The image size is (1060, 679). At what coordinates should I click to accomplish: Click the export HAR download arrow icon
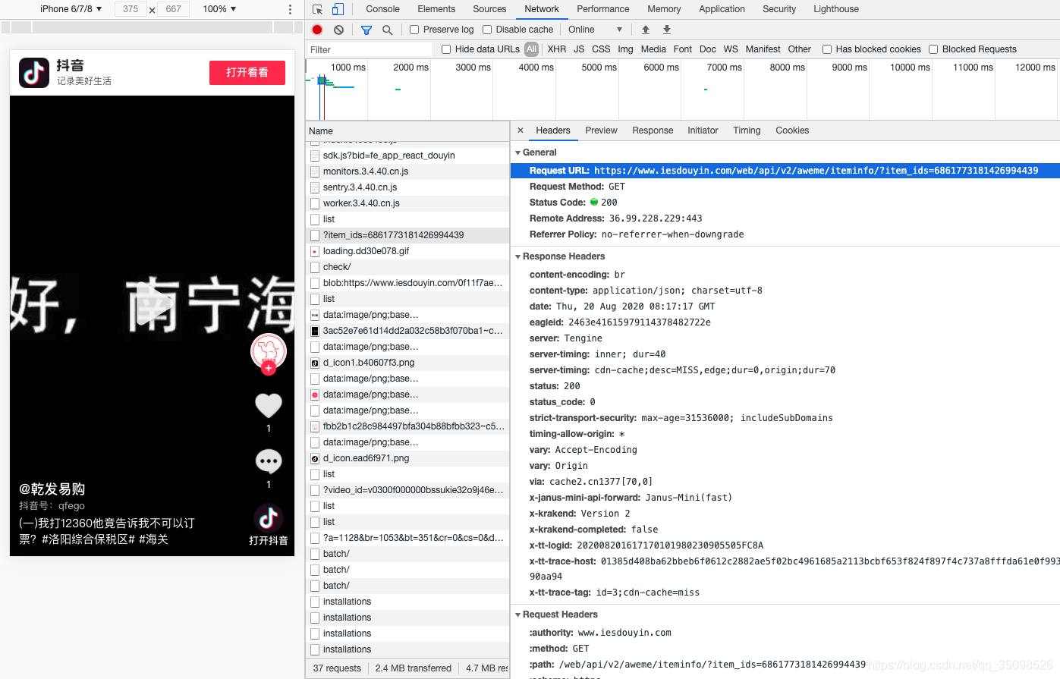point(667,30)
